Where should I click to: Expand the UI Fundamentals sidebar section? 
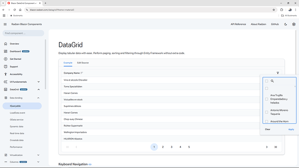coord(39,82)
